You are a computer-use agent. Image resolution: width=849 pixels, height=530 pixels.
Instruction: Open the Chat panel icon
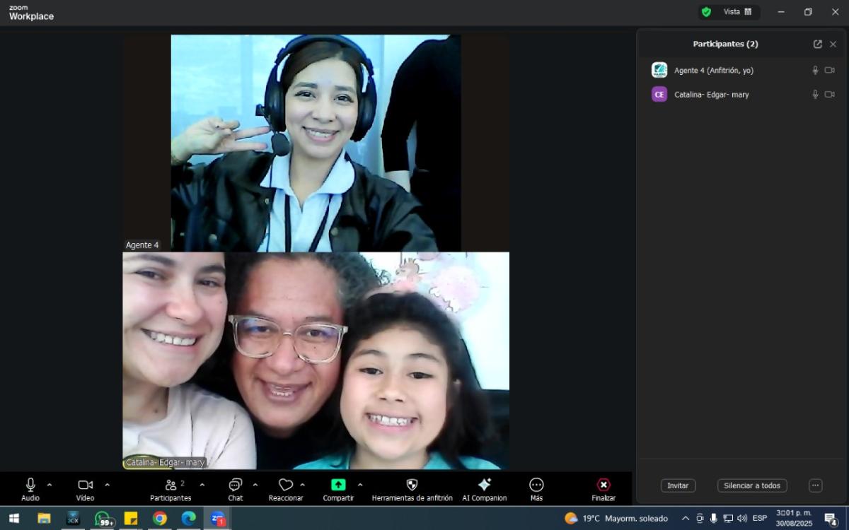coord(235,485)
